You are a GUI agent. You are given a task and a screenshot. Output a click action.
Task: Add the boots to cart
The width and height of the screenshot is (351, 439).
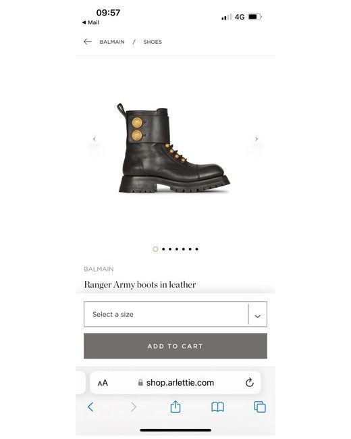175,346
